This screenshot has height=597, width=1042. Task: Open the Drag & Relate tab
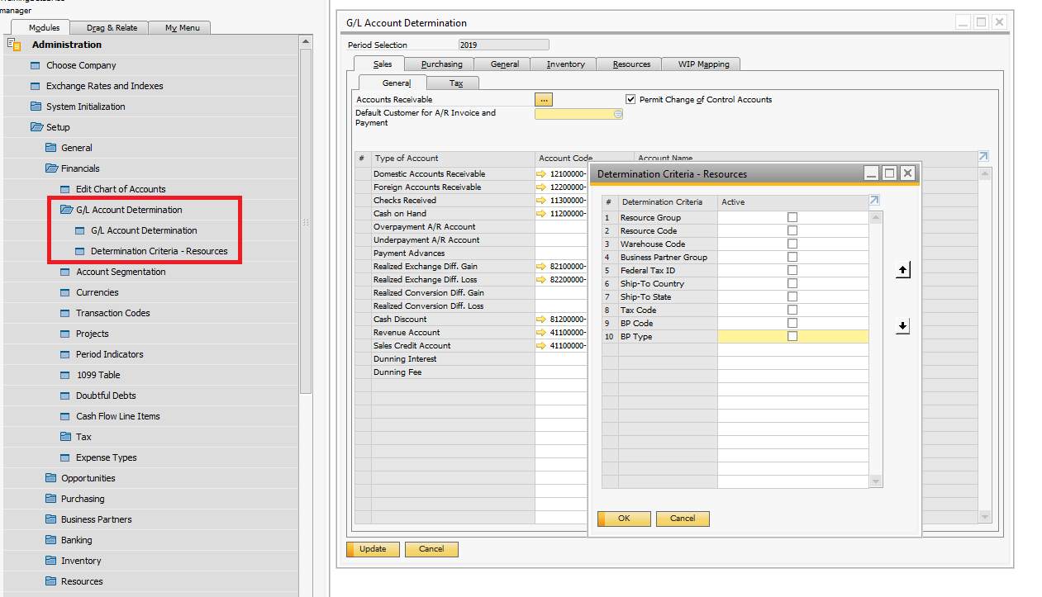click(112, 28)
